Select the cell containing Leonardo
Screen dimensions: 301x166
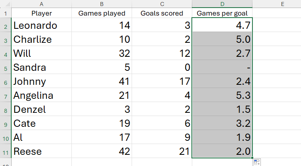42,26
